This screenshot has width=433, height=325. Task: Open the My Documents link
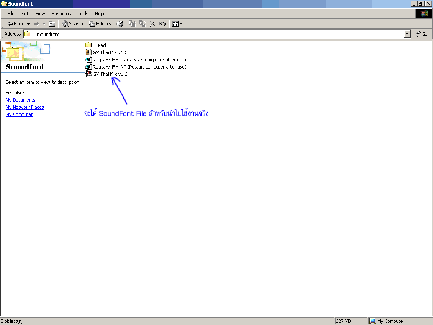coord(20,100)
